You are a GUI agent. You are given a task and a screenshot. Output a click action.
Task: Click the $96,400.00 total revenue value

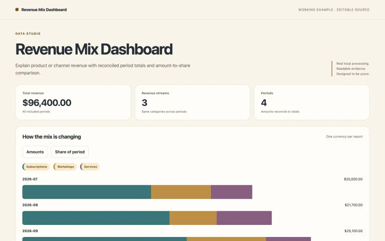[x=47, y=102]
